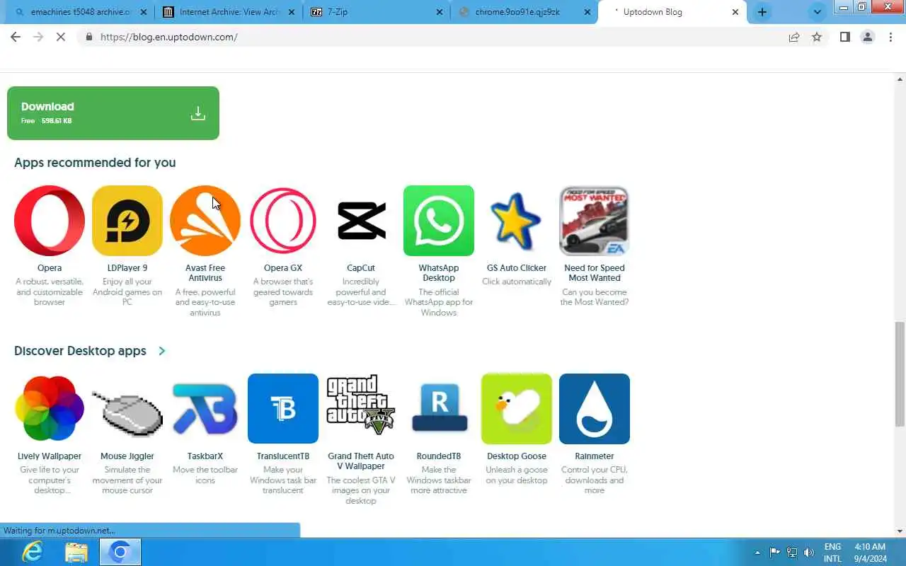Open the browser profile icon

tap(867, 37)
